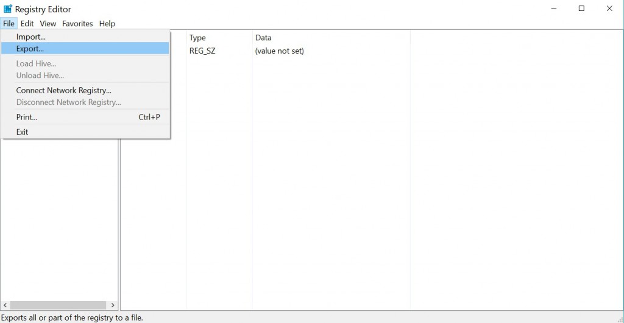Click the Registry Editor title bar icon

tap(8, 9)
